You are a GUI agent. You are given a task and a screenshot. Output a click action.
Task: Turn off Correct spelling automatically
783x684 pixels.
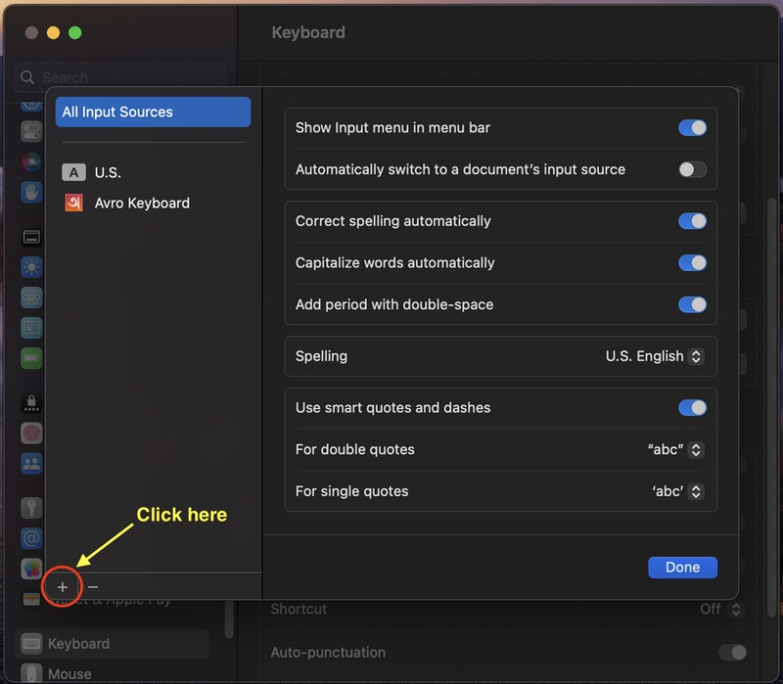coord(692,221)
